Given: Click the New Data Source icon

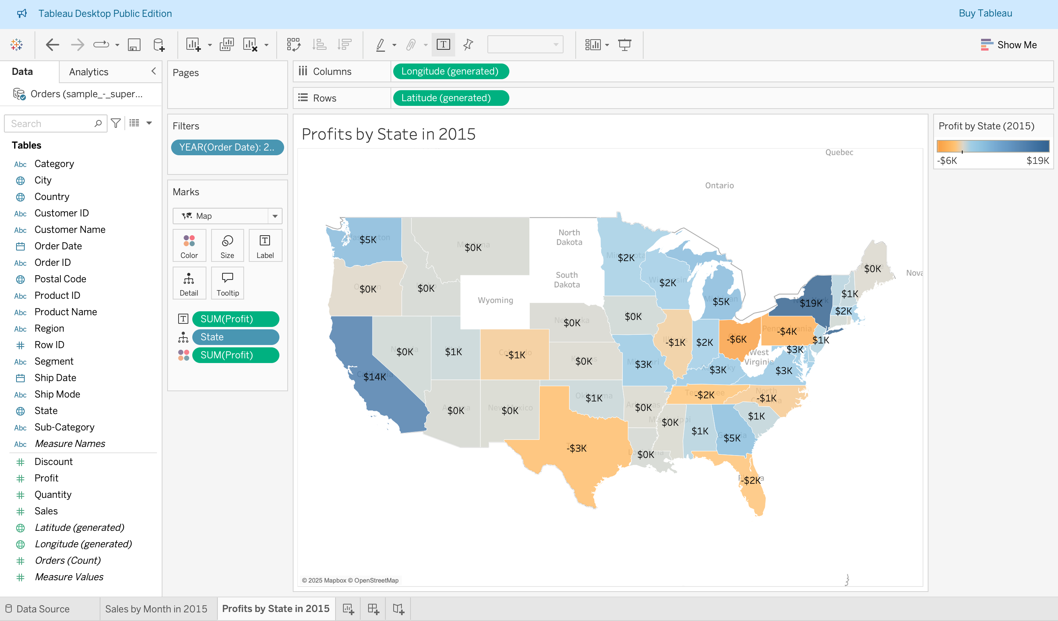Looking at the screenshot, I should [159, 44].
